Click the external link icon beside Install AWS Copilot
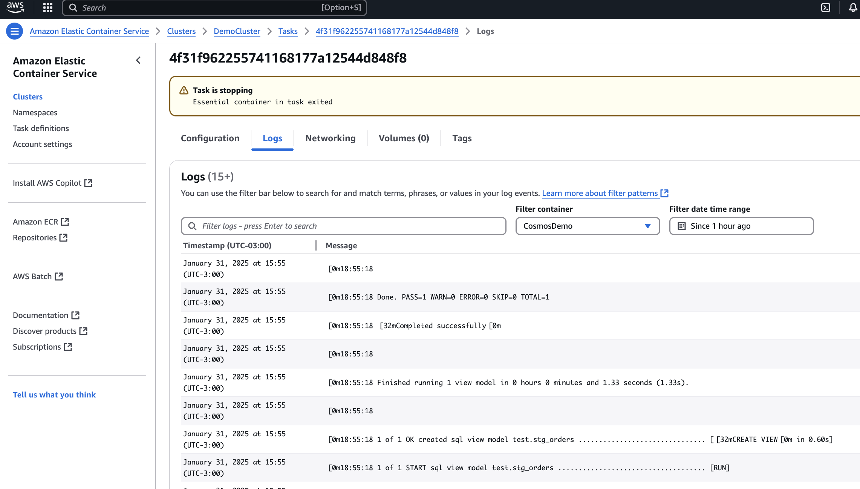 (x=88, y=183)
